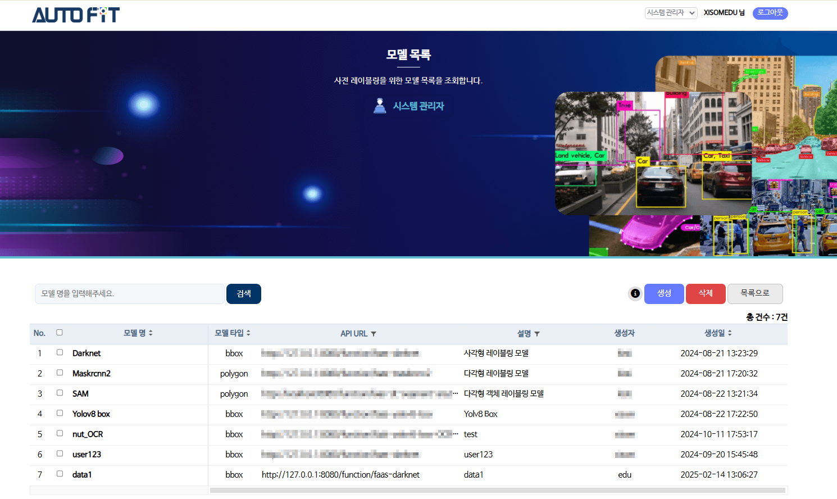Click the 시스템 관리자 user icon in banner
Viewport: 837px width, 499px height.
[380, 106]
